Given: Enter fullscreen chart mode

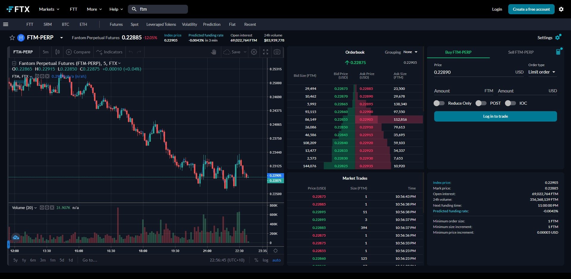Looking at the screenshot, I should click(x=266, y=52).
